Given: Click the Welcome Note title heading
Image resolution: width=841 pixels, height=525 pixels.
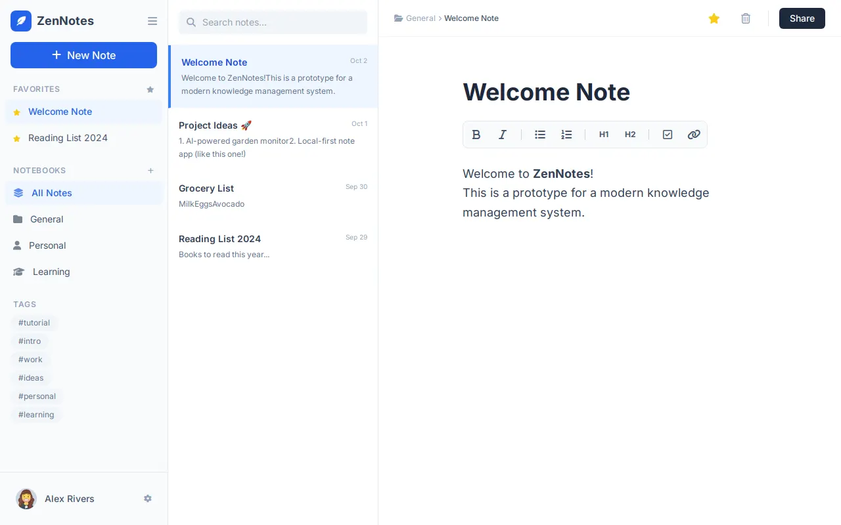Looking at the screenshot, I should point(546,92).
